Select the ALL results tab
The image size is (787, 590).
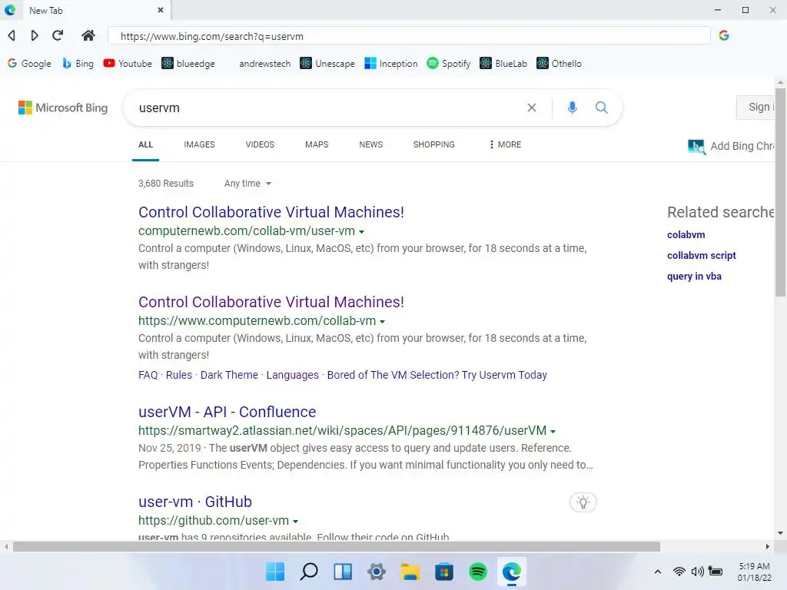tap(145, 144)
